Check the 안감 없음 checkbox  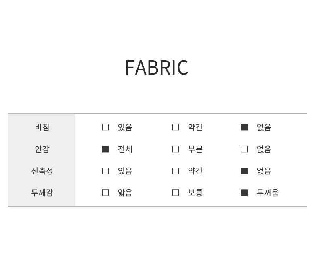click(x=244, y=149)
